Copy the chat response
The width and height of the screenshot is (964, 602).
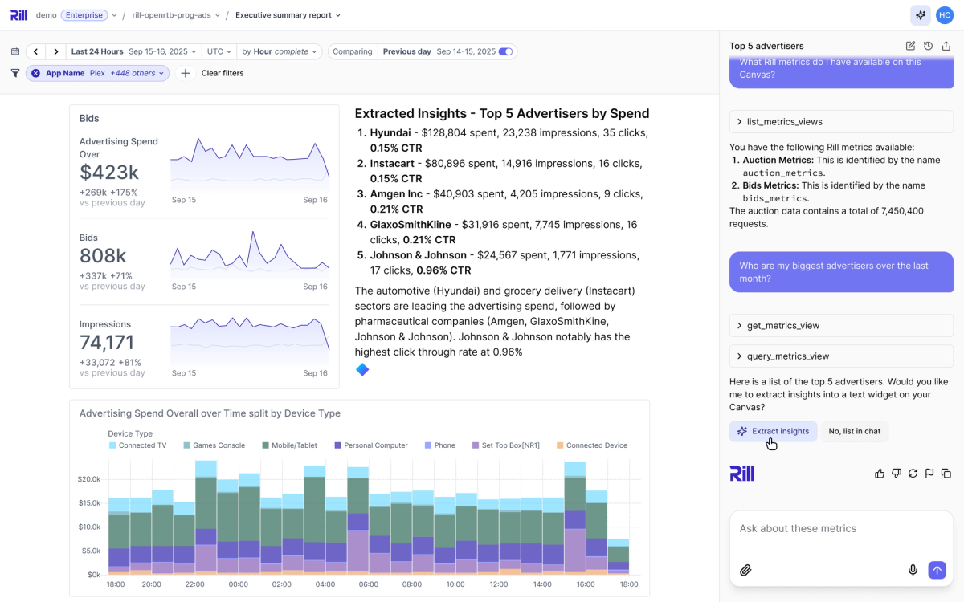(946, 474)
